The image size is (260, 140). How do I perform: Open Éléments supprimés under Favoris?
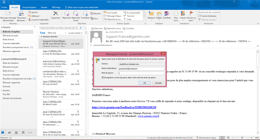11,51
